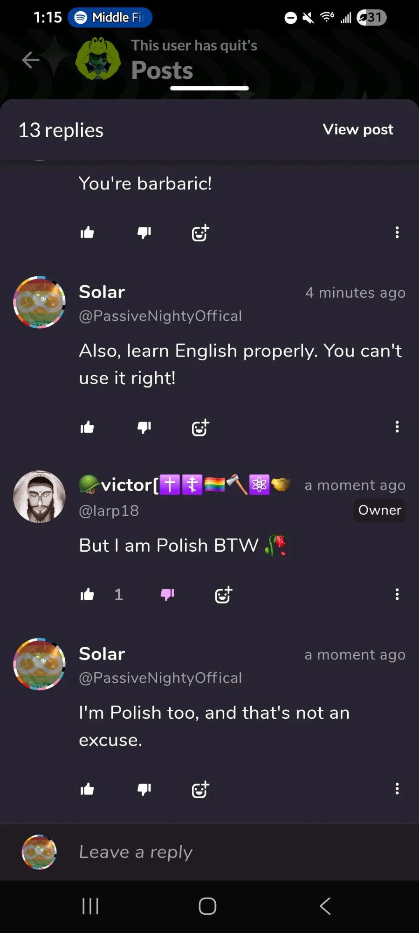
Task: Like the "learn English properly" reply
Action: [x=87, y=427]
